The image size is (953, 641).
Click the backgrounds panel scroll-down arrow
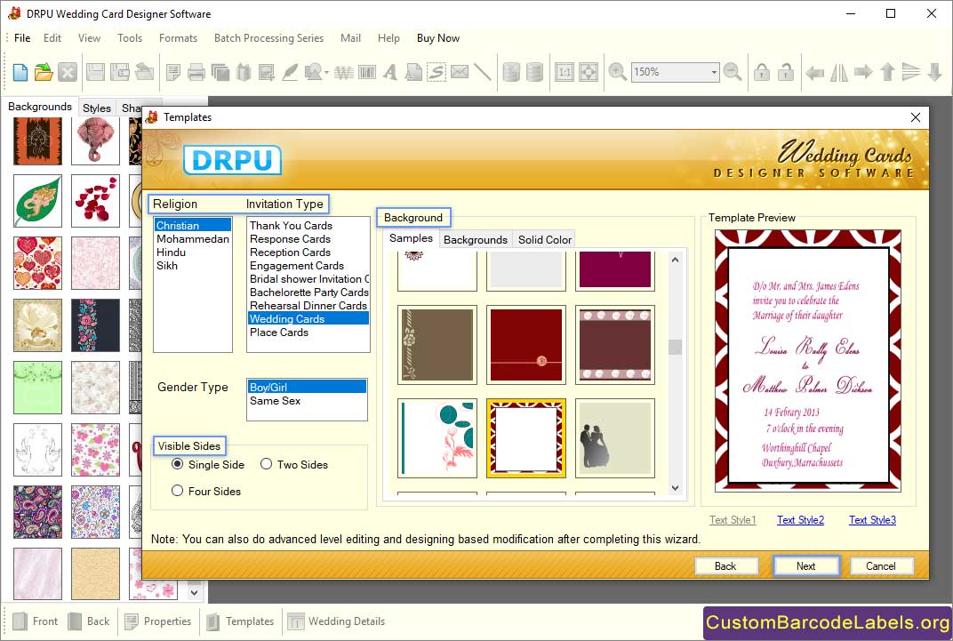point(194,592)
